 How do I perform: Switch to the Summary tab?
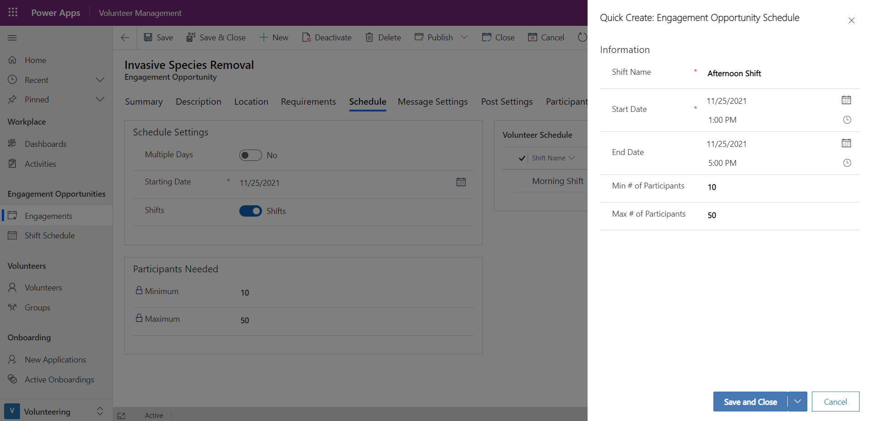point(144,102)
